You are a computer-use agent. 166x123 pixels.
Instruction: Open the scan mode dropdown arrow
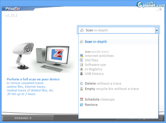point(157,30)
